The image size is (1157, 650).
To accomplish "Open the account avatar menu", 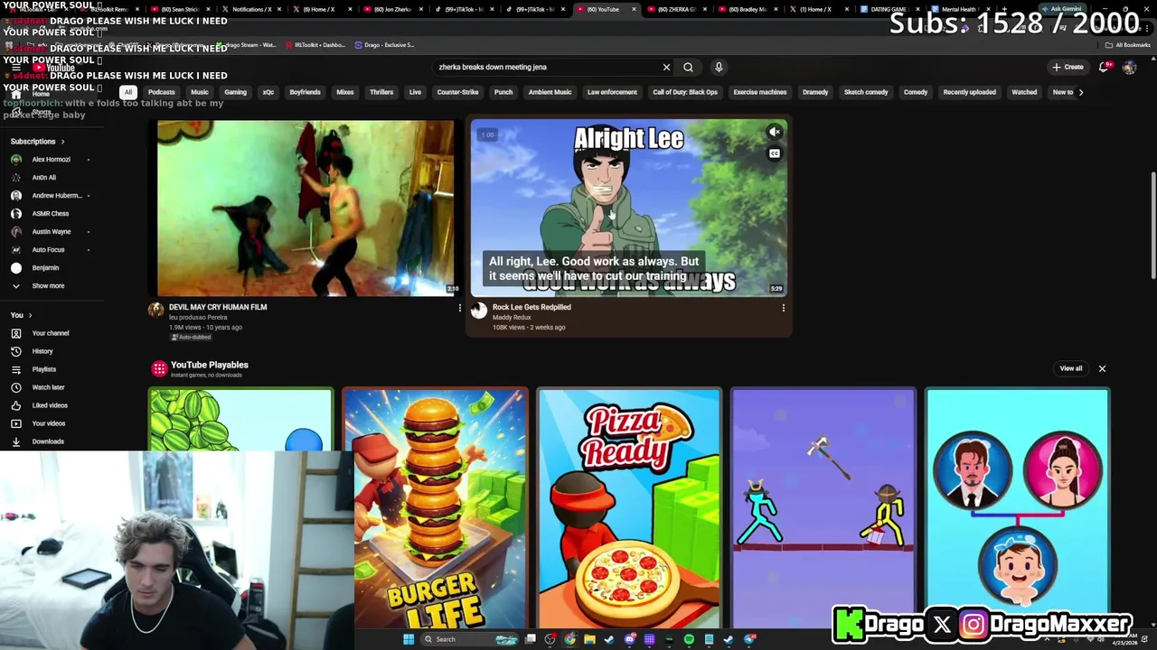I will [x=1129, y=67].
